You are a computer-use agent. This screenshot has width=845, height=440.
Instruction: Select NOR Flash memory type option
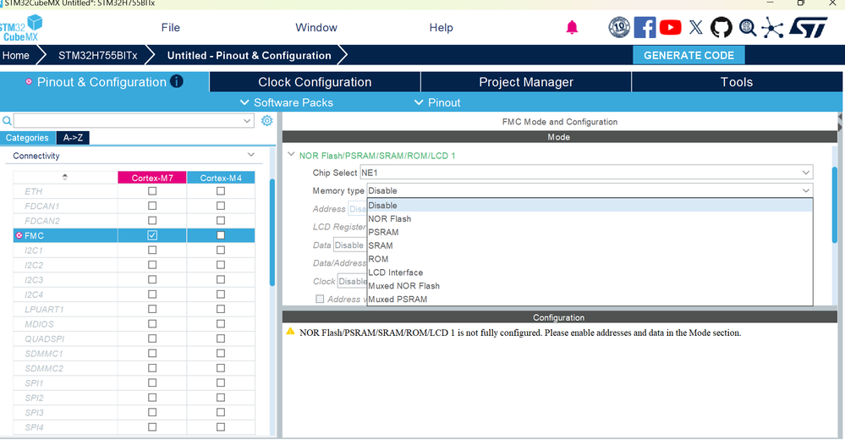click(x=590, y=218)
